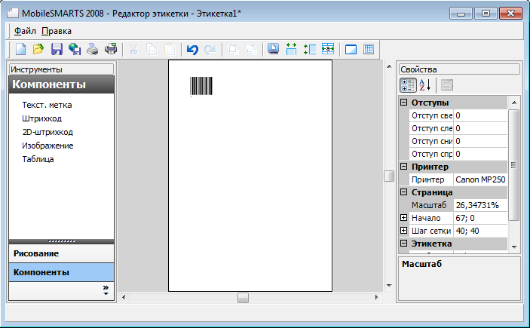The image size is (530, 328).
Task: Click the New document icon
Action: click(x=21, y=50)
